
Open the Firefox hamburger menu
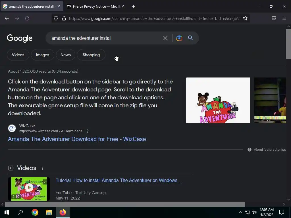[284, 18]
